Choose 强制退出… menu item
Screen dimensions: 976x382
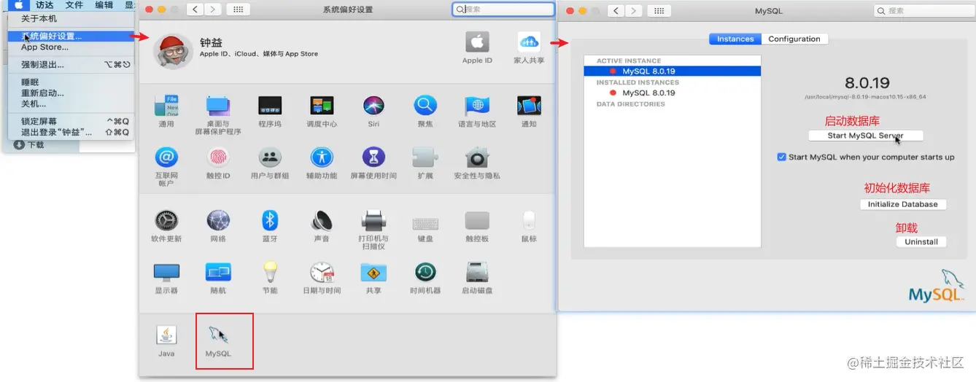coord(71,64)
